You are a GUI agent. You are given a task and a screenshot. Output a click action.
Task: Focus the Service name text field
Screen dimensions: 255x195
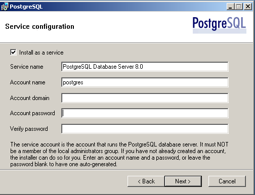(x=145, y=67)
